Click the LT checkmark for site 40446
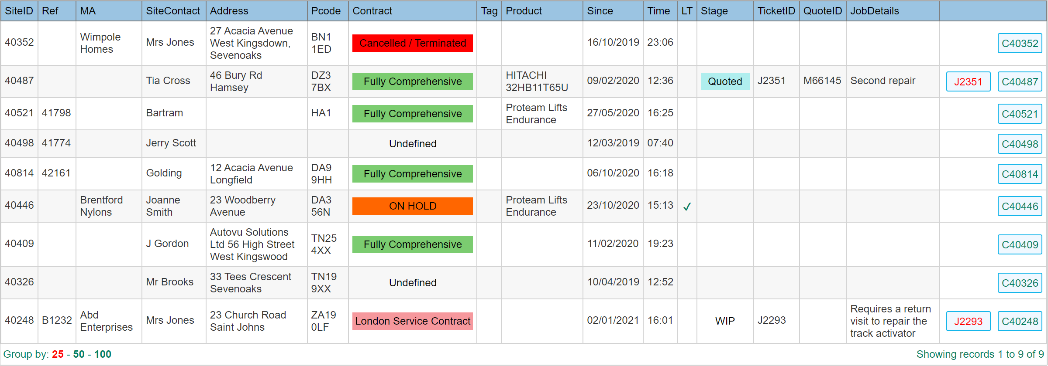Image resolution: width=1048 pixels, height=366 pixels. coord(687,207)
